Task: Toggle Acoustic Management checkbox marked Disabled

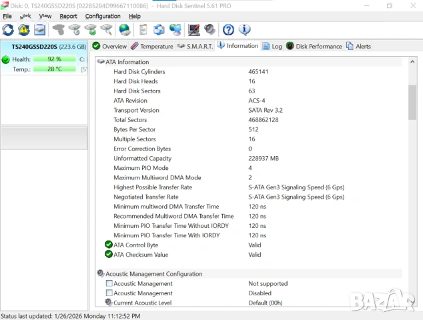Action: click(x=109, y=293)
